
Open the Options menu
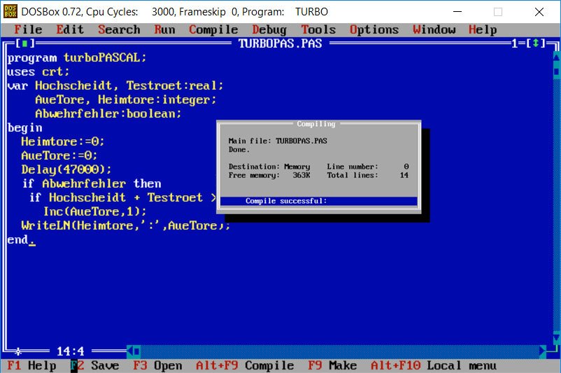(x=374, y=29)
